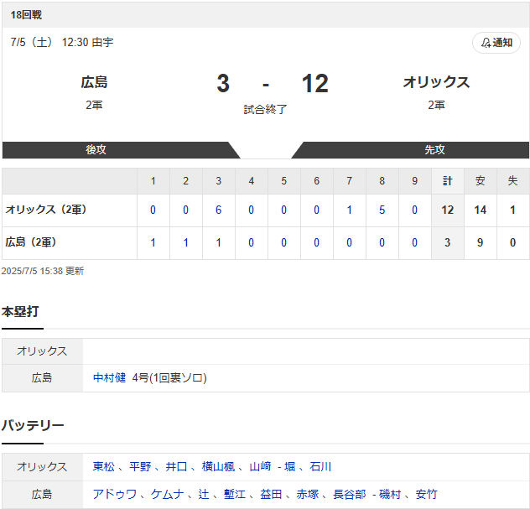
Task: Click Orix 1st inning score 0
Action: [153, 210]
